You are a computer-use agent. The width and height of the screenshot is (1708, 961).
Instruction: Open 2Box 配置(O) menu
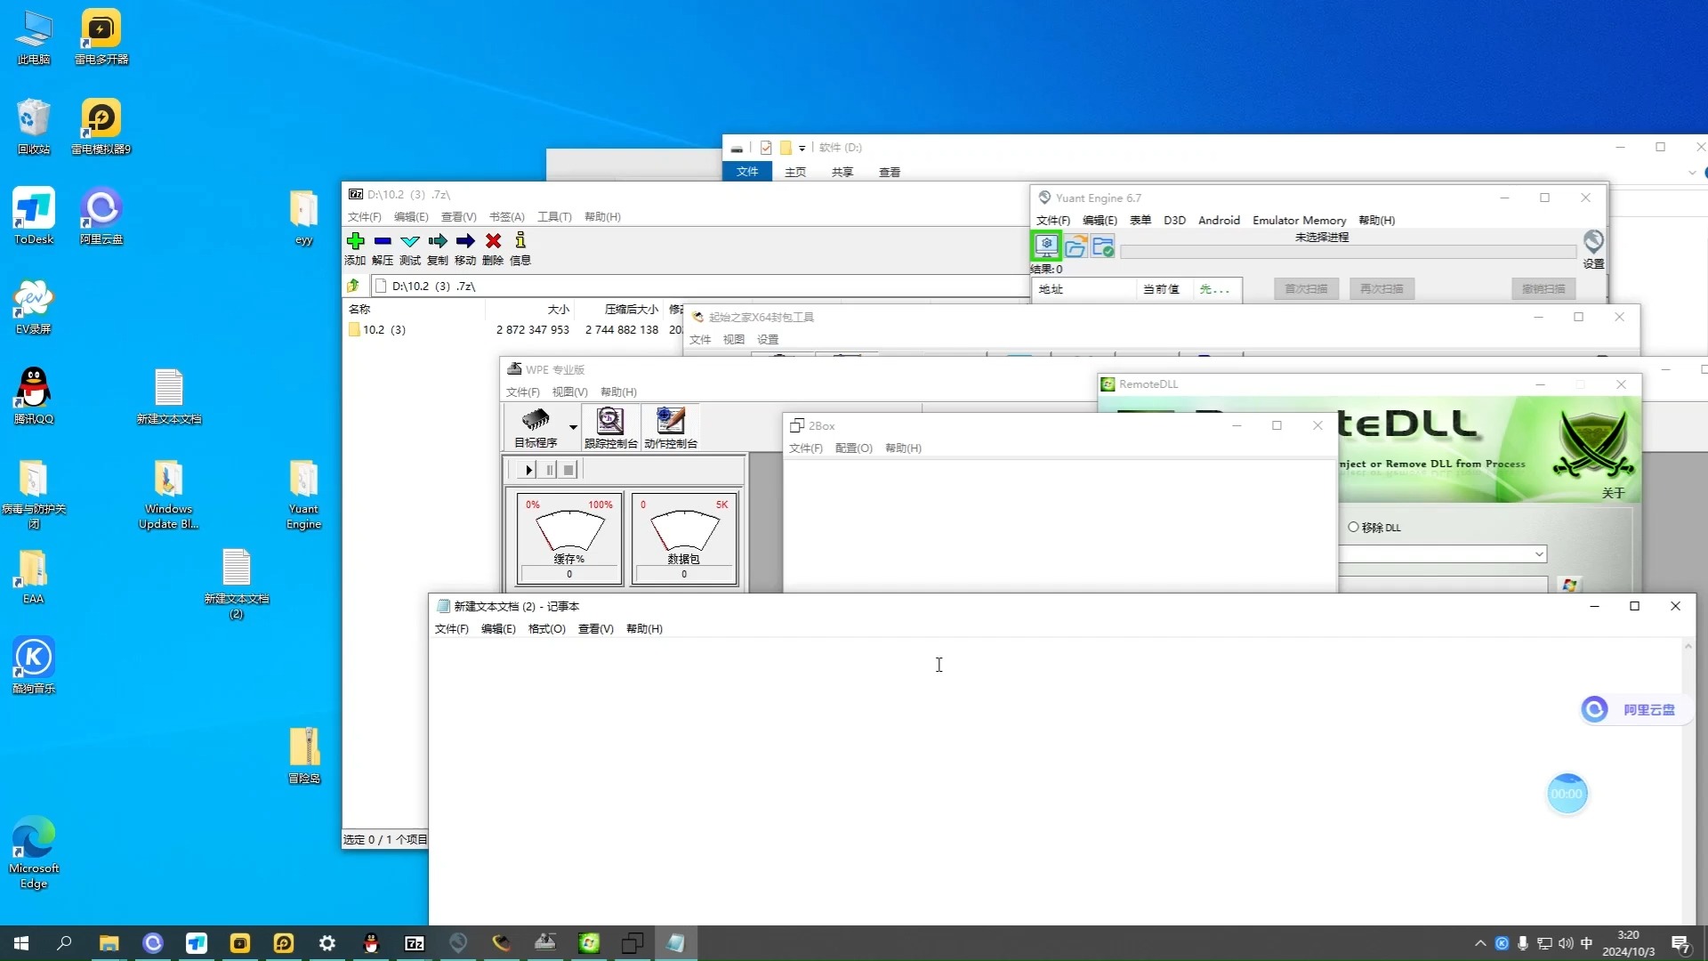coord(853,448)
